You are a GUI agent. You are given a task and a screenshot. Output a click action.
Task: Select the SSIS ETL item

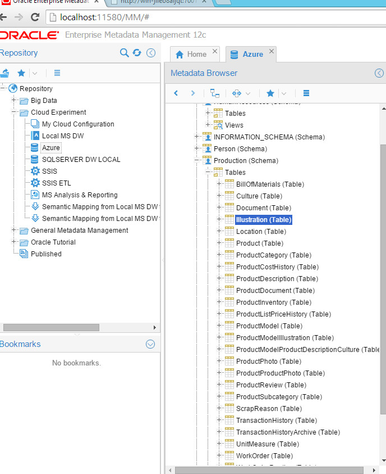click(x=57, y=183)
